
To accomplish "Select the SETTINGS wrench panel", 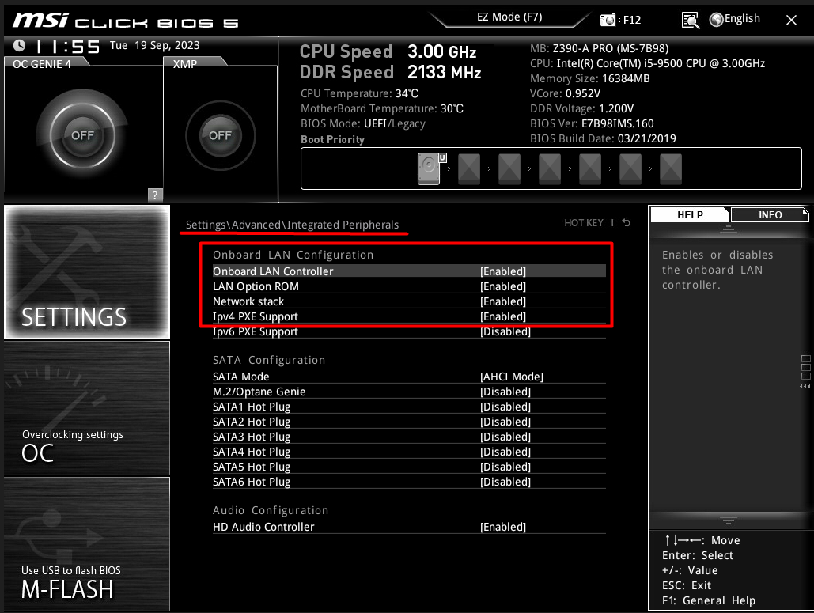I will (86, 272).
